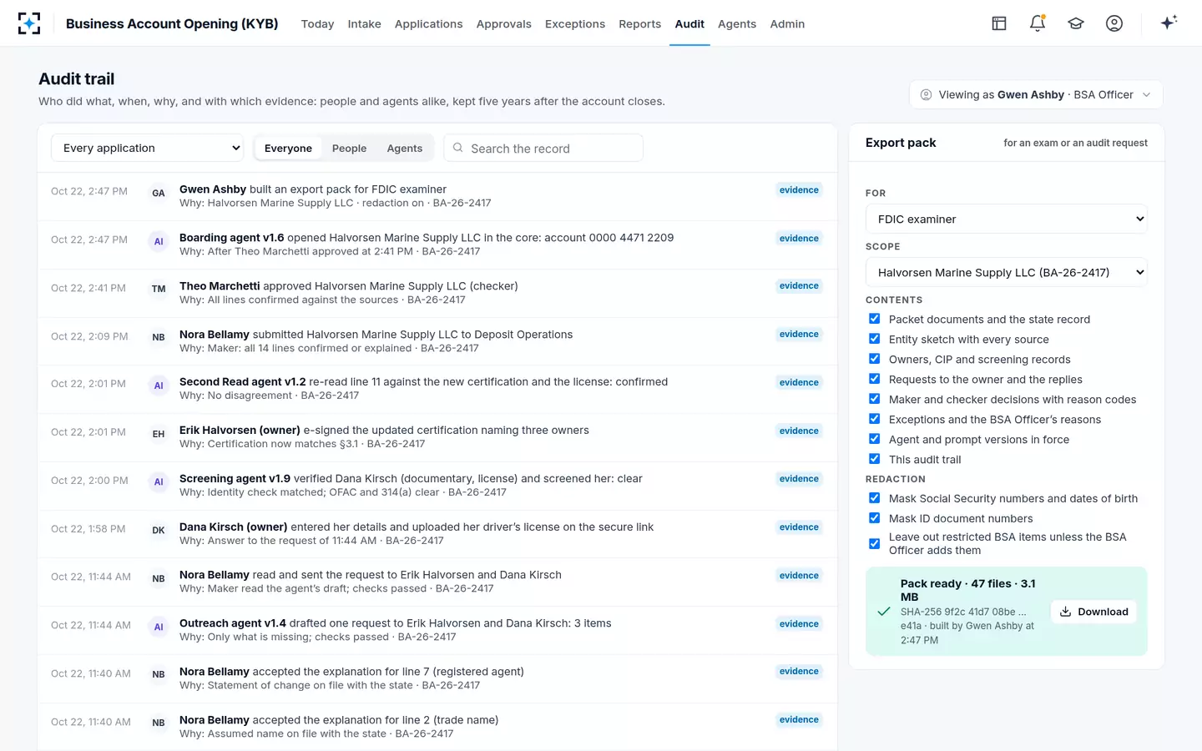Open the graduation cap training icon
This screenshot has width=1202, height=751.
(1076, 23)
